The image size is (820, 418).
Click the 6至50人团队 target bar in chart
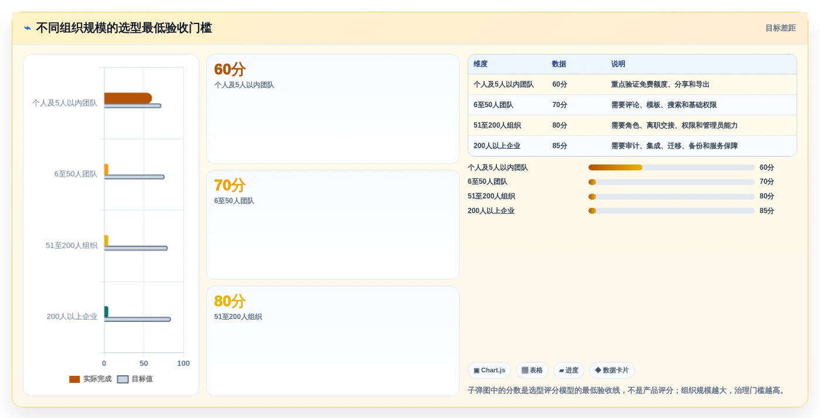coord(134,177)
